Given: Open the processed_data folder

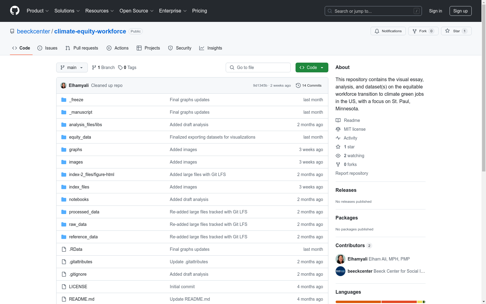Looking at the screenshot, I should click(x=84, y=212).
